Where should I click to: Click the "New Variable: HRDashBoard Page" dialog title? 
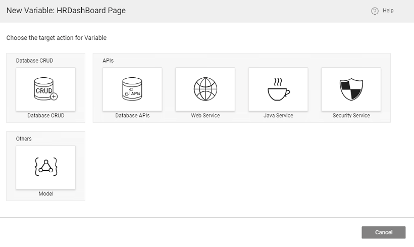click(66, 11)
